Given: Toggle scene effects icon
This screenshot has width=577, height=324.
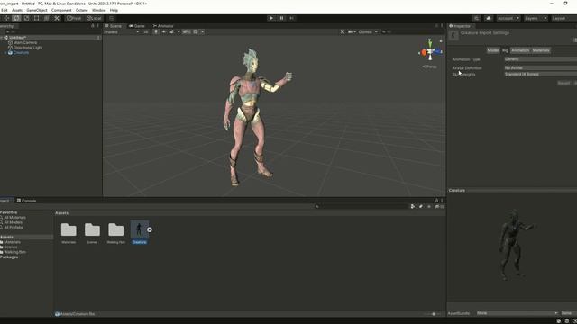Looking at the screenshot, I should tap(172, 32).
